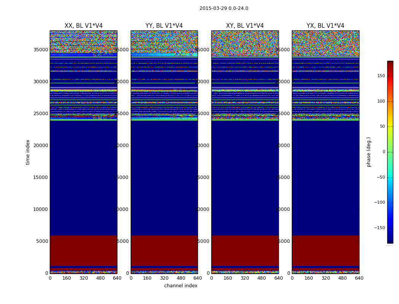Click the '320' x-tick label under XX panel
This screenshot has width=399, height=304.
[83, 278]
